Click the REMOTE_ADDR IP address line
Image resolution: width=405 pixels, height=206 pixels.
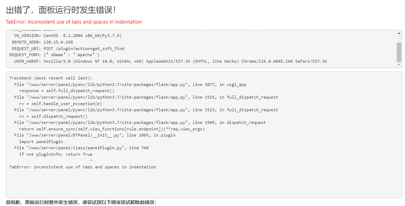pos(42,42)
